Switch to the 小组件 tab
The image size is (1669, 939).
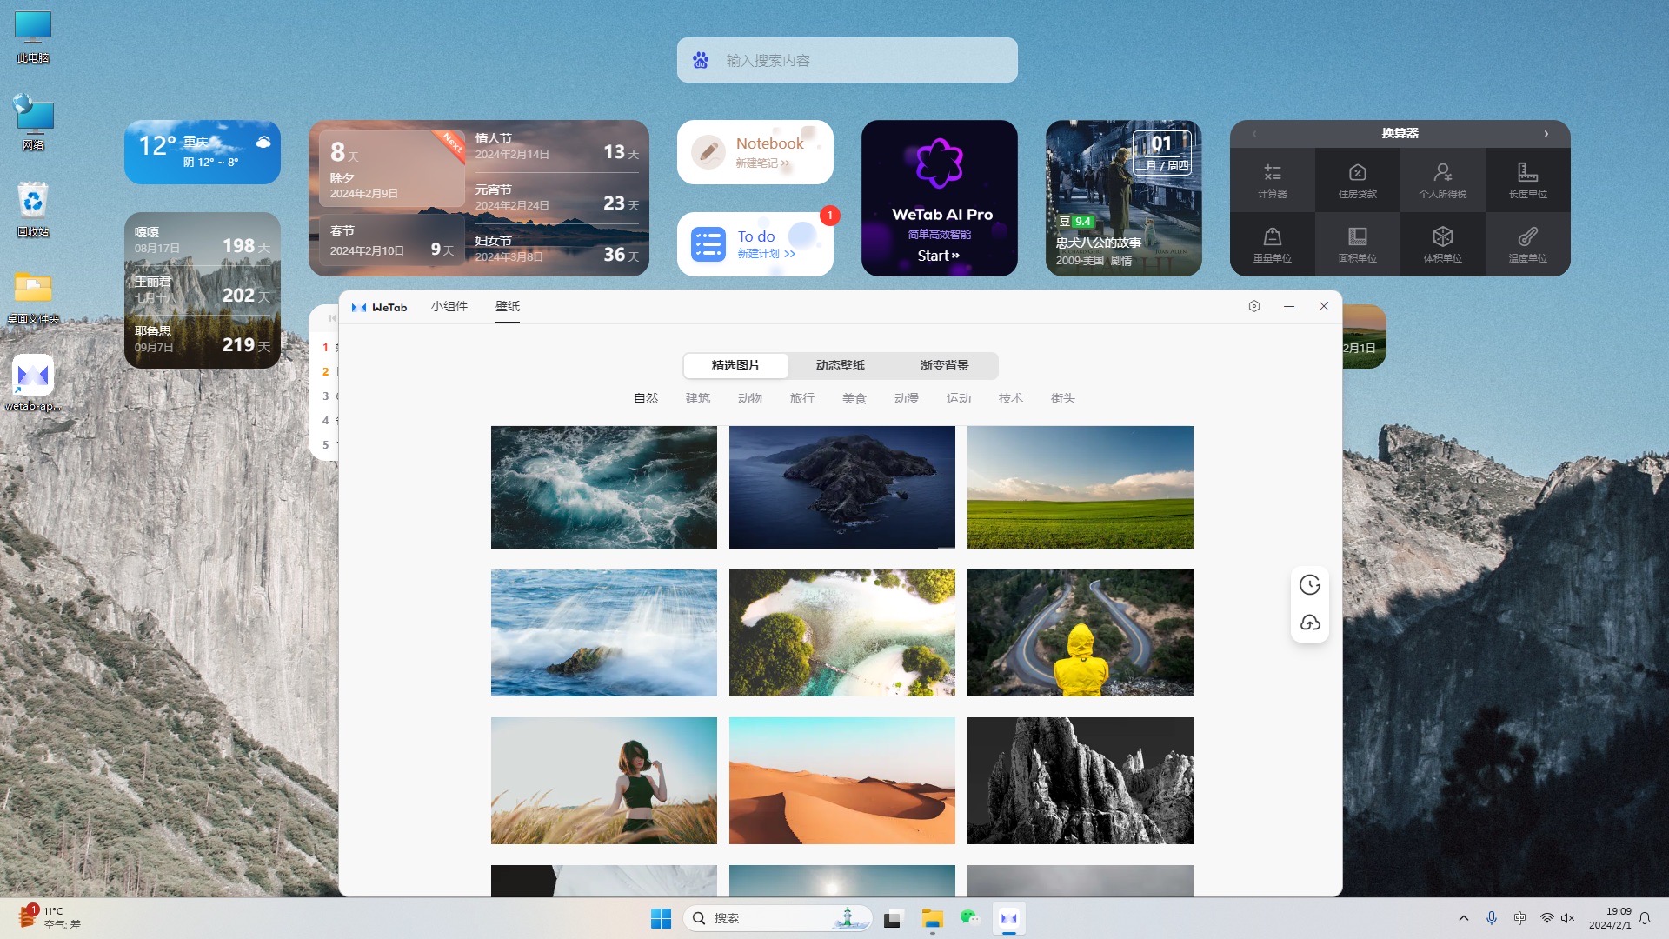(x=449, y=306)
